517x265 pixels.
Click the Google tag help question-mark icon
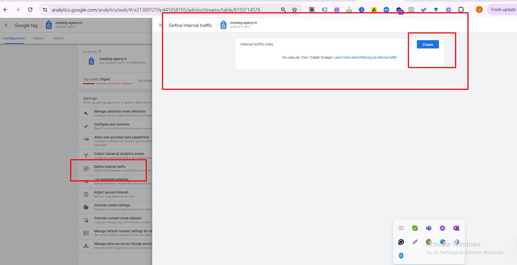click(x=100, y=51)
